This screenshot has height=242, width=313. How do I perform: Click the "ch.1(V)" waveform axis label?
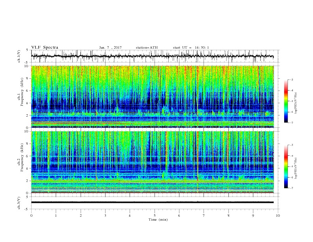19,56
